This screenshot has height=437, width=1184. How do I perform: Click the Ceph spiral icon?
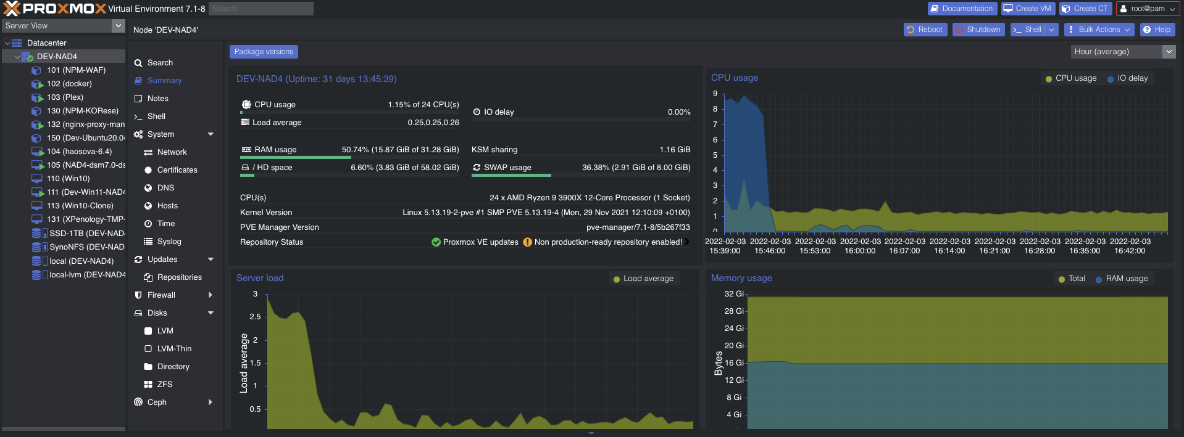coord(138,402)
